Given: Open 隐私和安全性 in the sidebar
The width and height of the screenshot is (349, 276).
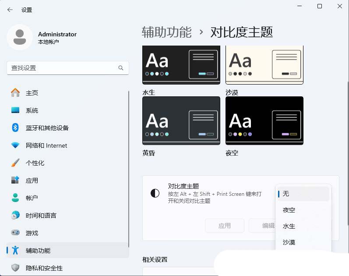Looking at the screenshot, I should (x=44, y=268).
